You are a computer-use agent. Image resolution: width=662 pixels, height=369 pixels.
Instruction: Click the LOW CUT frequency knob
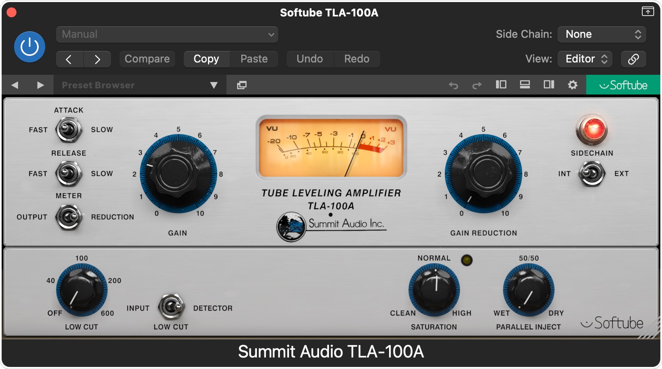(x=82, y=290)
